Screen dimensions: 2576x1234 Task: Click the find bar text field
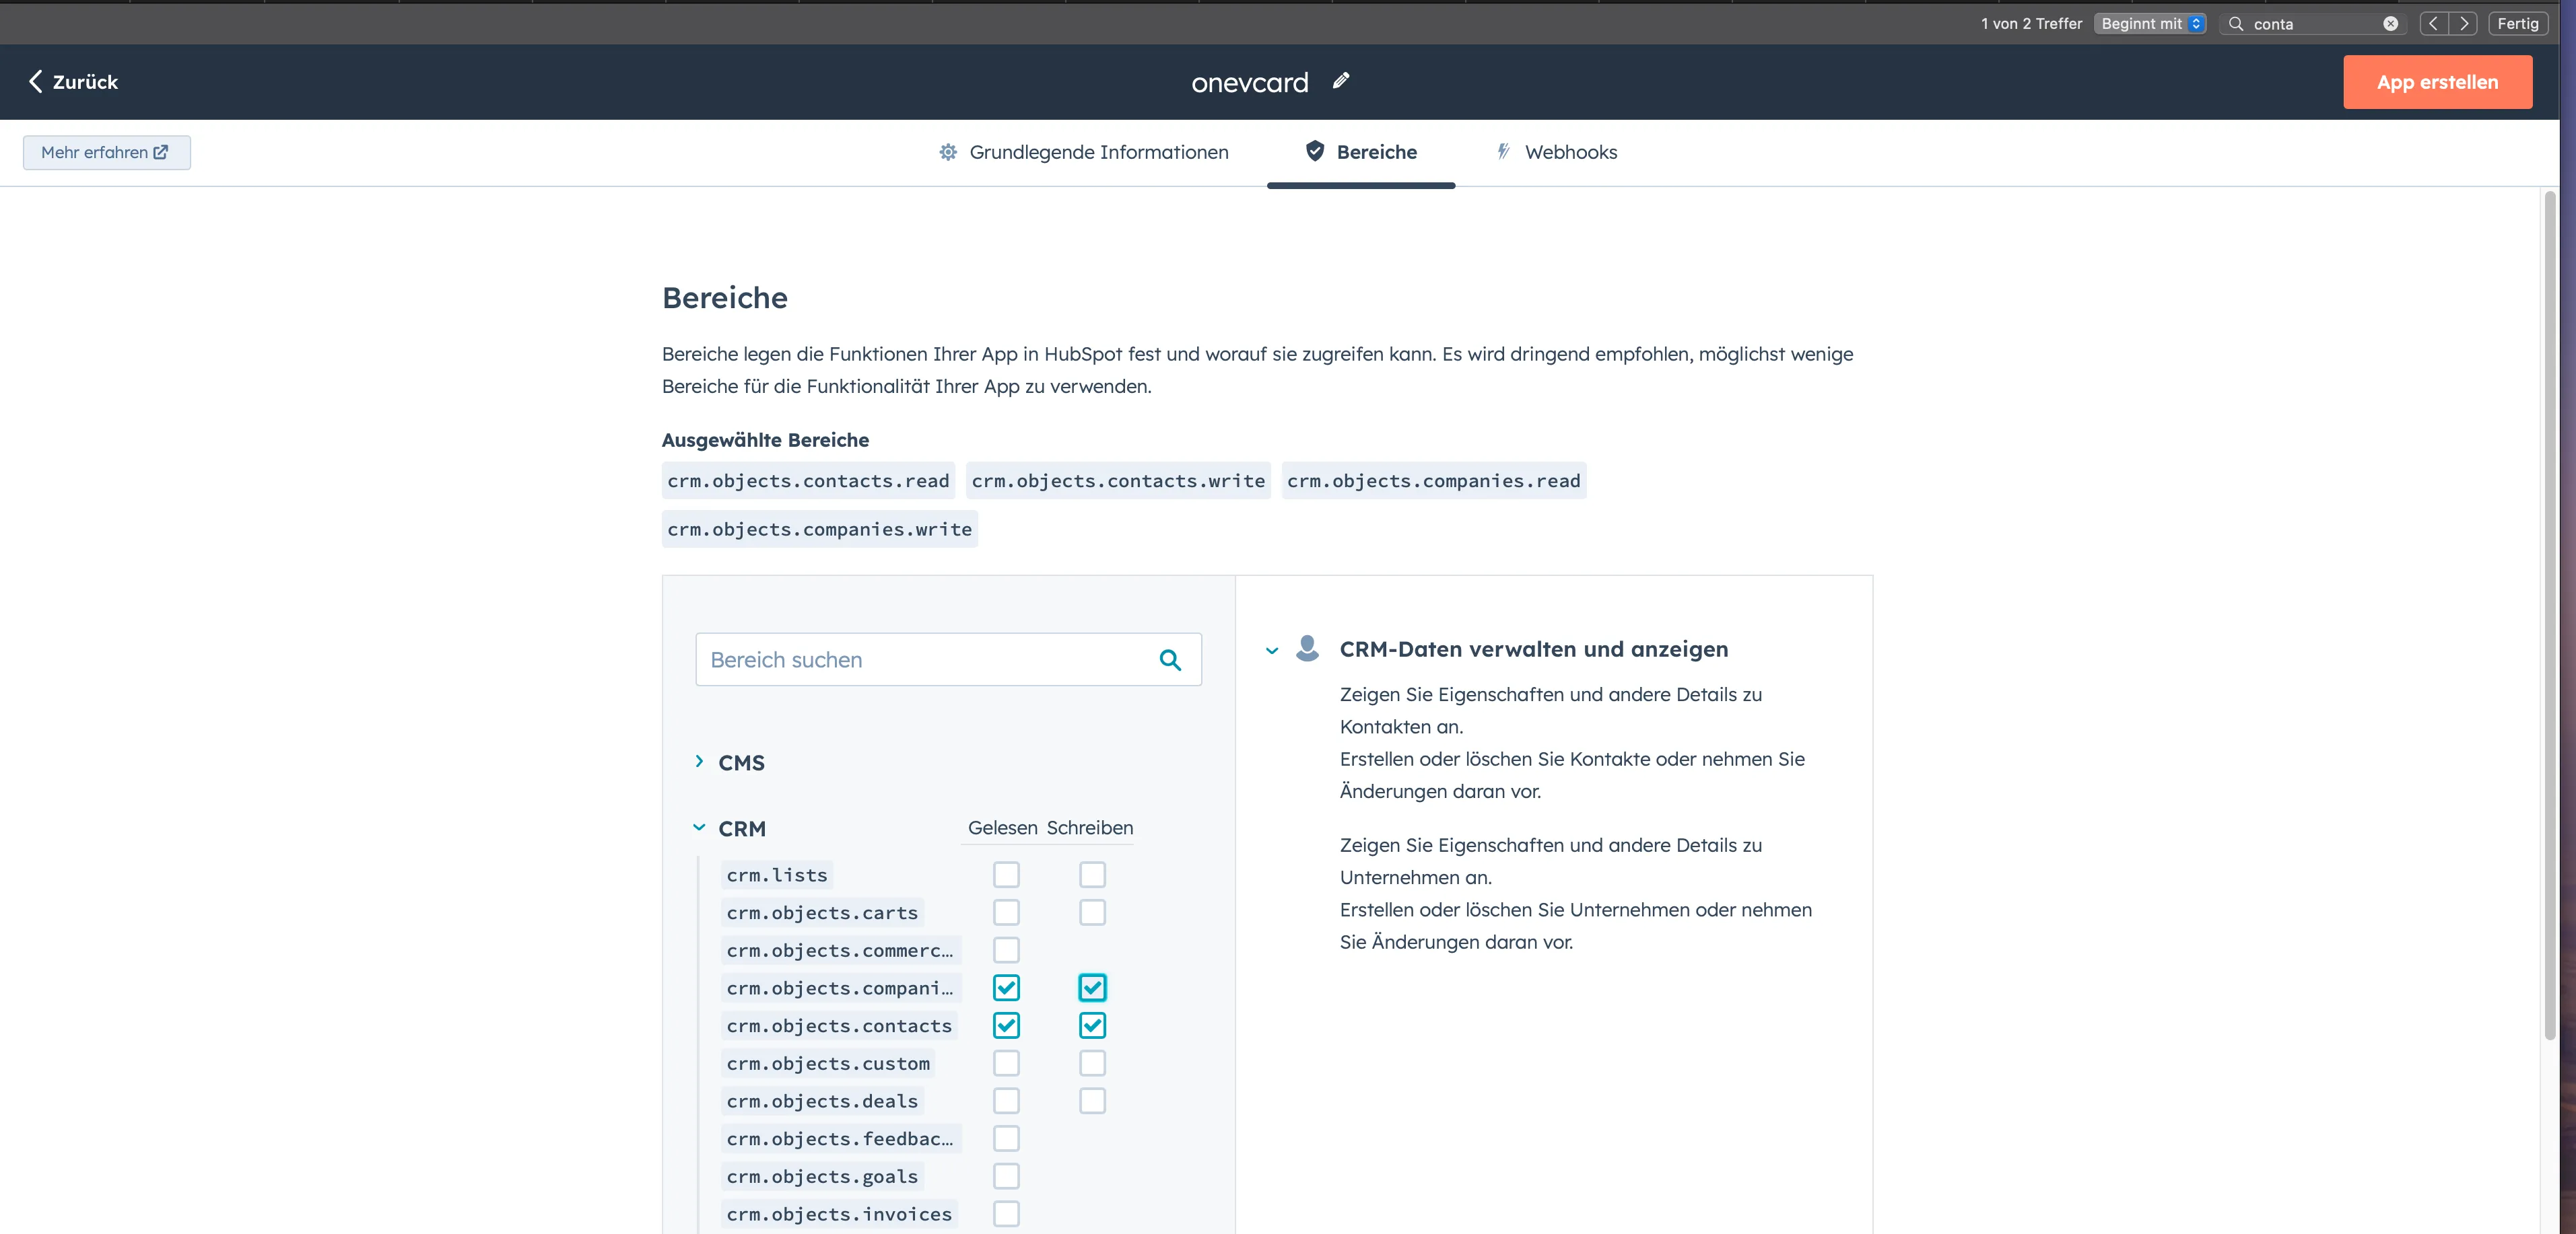tap(2314, 23)
